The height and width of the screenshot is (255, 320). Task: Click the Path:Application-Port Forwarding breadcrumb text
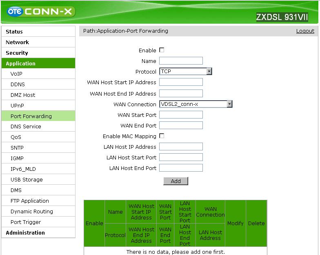click(126, 31)
